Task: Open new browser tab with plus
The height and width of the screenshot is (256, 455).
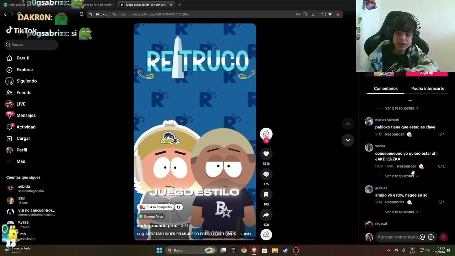Action: point(180,5)
